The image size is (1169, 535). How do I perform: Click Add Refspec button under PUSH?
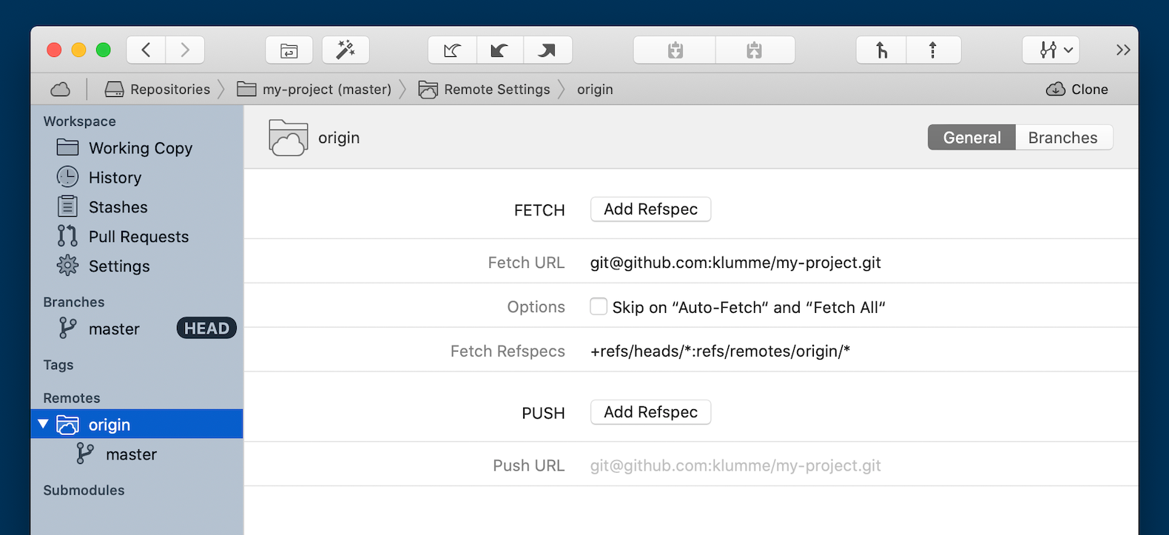coord(650,412)
